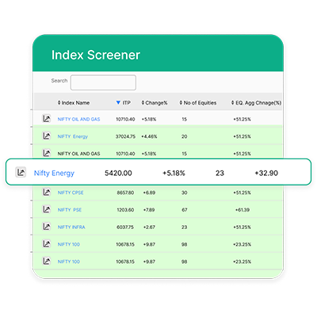This screenshot has height=317, width=317.
Task: Select the change value +6.89
Action: 149,193
